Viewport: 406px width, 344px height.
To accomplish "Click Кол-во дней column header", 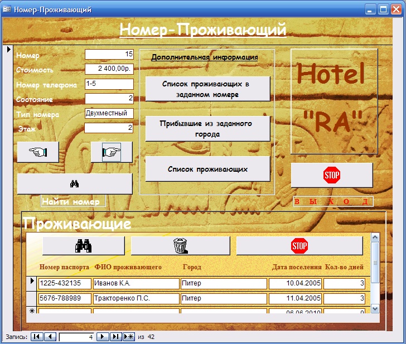I will tap(344, 267).
